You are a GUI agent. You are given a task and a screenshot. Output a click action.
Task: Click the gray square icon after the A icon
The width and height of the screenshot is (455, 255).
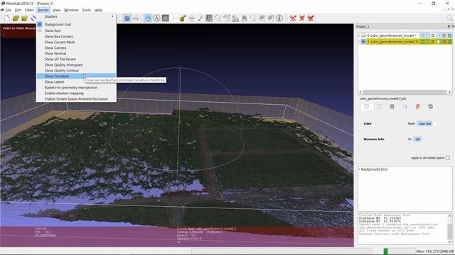(166, 18)
